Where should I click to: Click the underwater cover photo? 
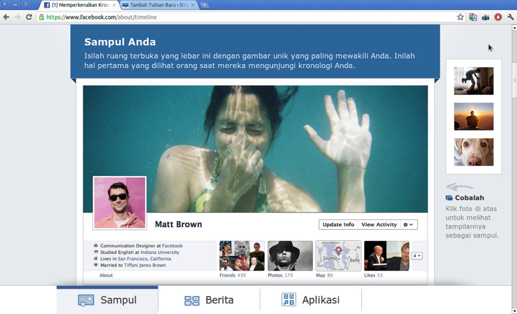point(255,149)
